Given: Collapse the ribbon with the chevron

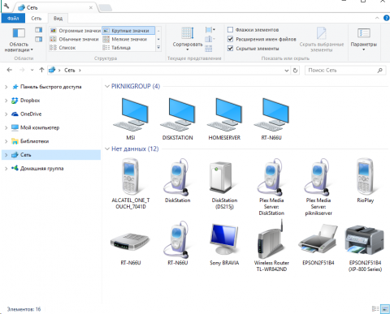Looking at the screenshot, I should pyautogui.click(x=377, y=18).
